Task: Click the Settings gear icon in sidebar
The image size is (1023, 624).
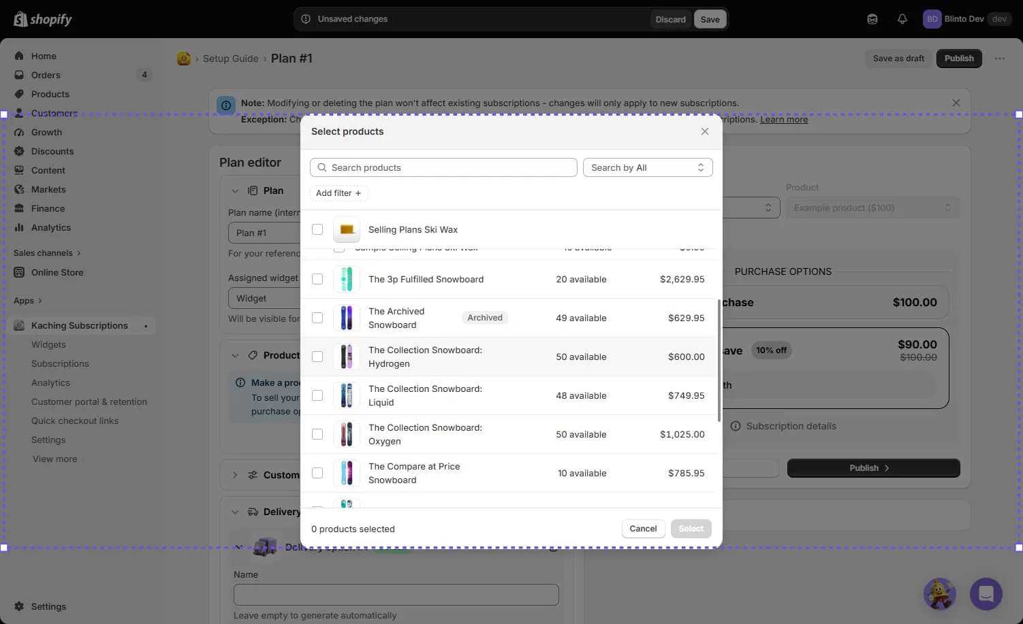Action: [19, 606]
